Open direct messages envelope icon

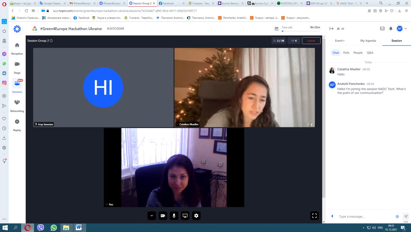[382, 29]
